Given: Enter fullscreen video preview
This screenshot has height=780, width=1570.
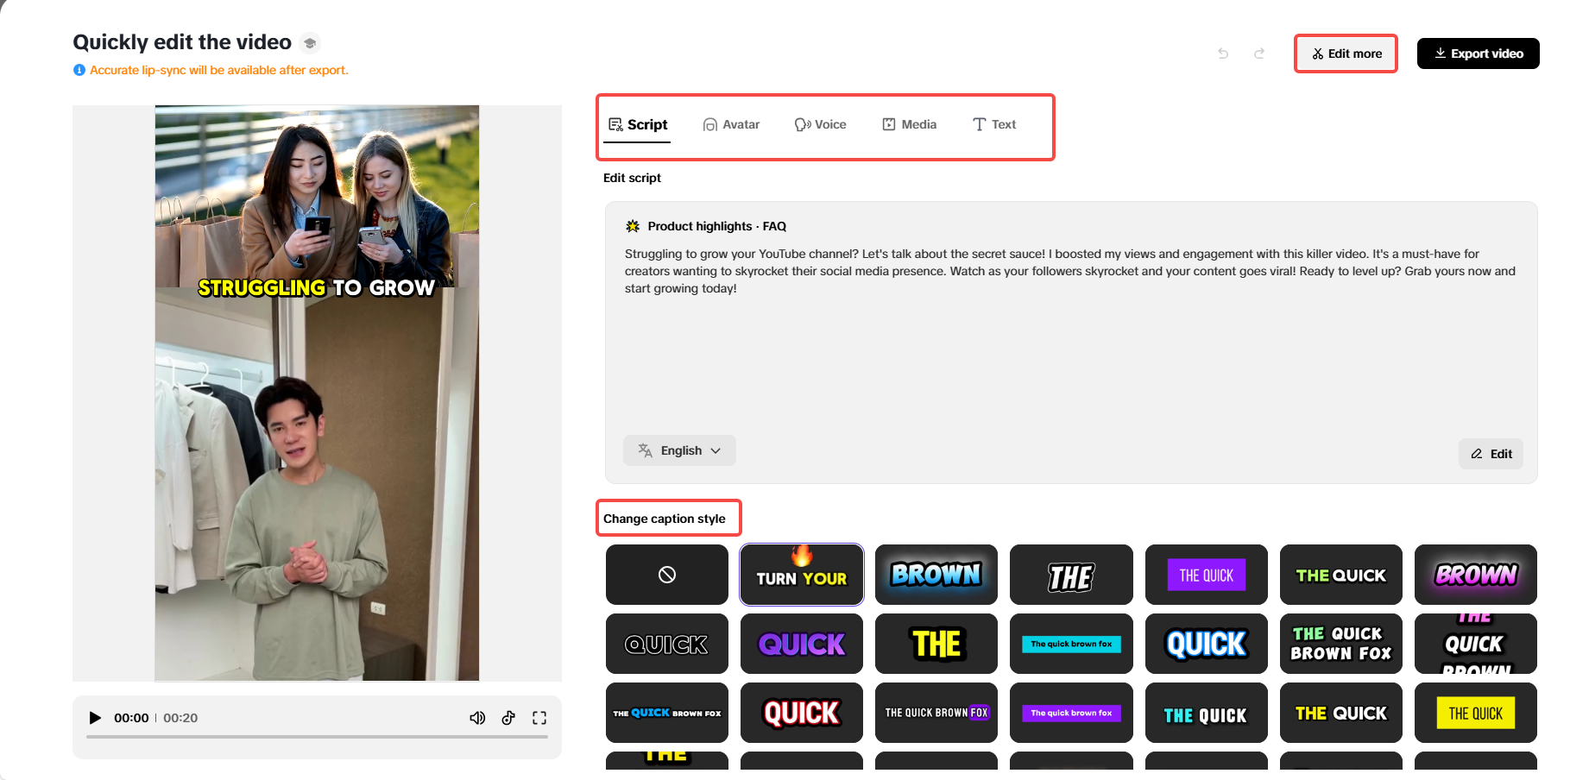Looking at the screenshot, I should pyautogui.click(x=539, y=718).
